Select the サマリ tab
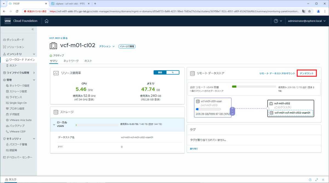The width and height of the screenshot is (329, 183). coord(53,61)
